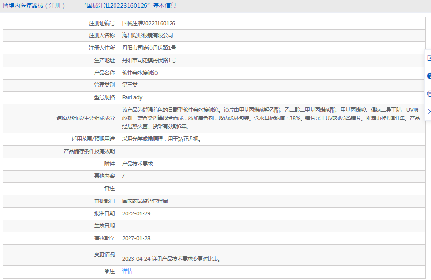Image resolution: width=431 pixels, height=280 pixels.
Task: Click the edit/feedback icon in right sidebar
Action: (x=429, y=58)
